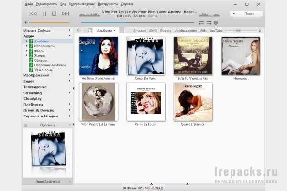287x191 pixels.
Task: Skip to the next track
Action: [66, 14]
